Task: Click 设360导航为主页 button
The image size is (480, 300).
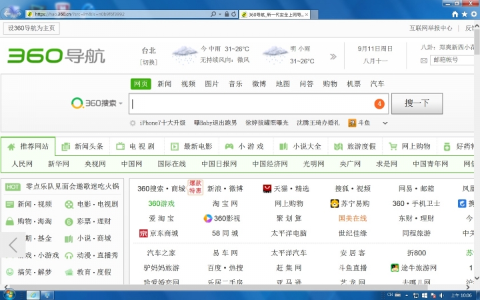Action: (31, 29)
